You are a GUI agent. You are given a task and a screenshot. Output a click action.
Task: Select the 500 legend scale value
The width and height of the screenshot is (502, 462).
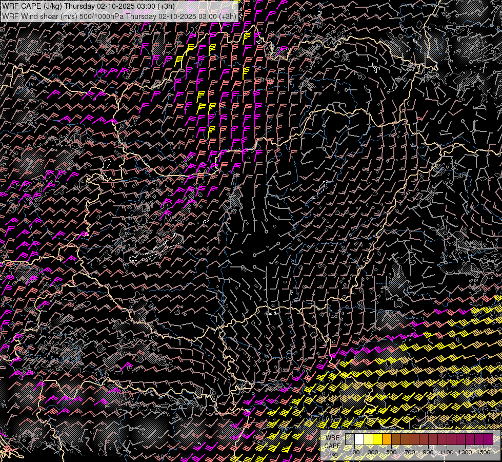tap(391, 452)
